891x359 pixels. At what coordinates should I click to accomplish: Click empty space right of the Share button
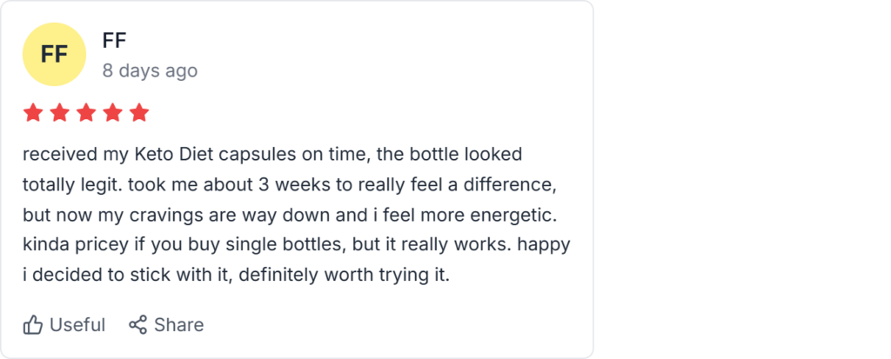[x=392, y=325]
